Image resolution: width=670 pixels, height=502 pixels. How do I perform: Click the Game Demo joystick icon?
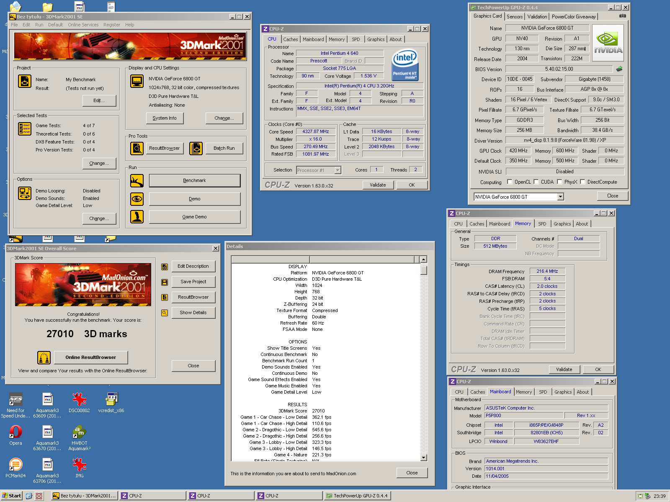pyautogui.click(x=137, y=217)
